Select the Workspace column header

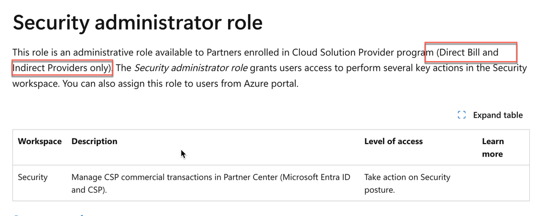coord(39,141)
